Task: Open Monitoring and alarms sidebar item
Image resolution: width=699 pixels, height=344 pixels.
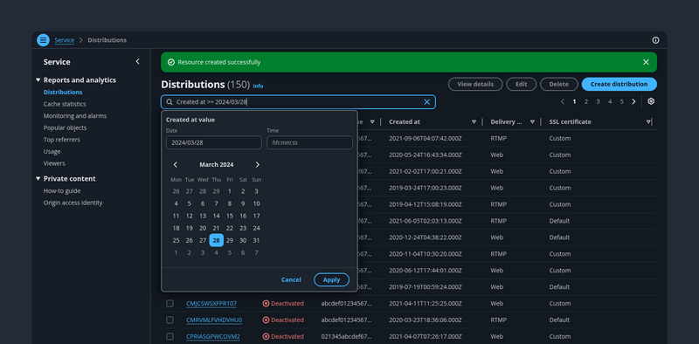Action: tap(75, 116)
